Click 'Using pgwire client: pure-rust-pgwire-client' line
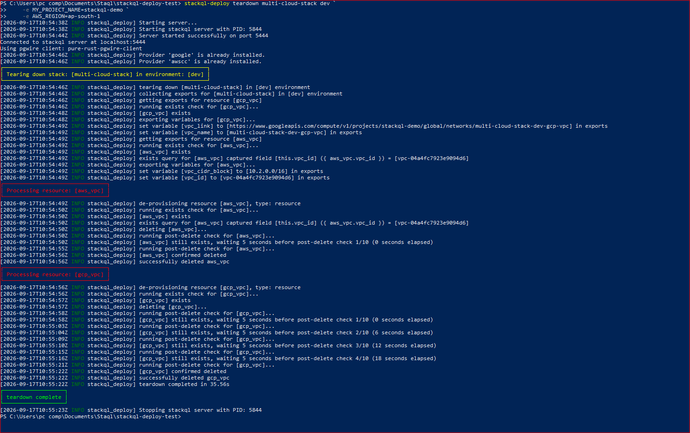The height and width of the screenshot is (433, 690). tap(71, 48)
